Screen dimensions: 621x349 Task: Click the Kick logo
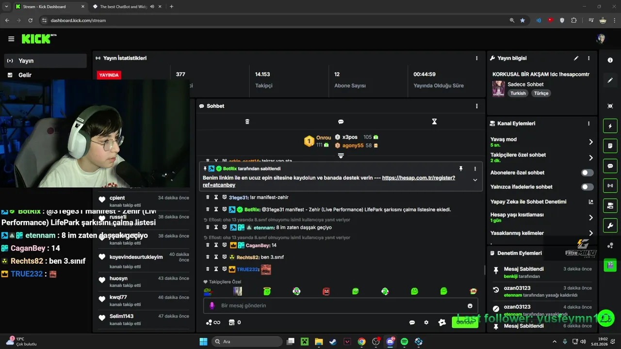39,39
